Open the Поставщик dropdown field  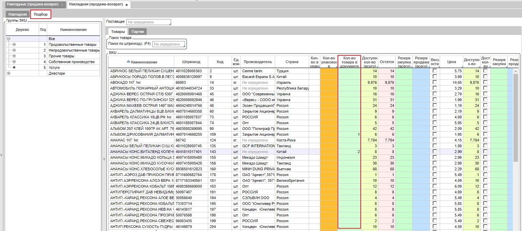pyautogui.click(x=149, y=22)
